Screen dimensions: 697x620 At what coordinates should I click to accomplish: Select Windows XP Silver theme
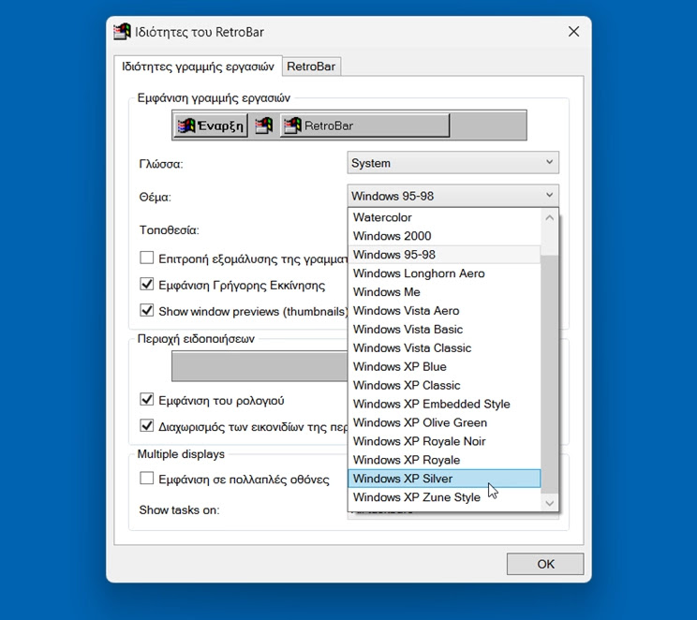pos(444,479)
